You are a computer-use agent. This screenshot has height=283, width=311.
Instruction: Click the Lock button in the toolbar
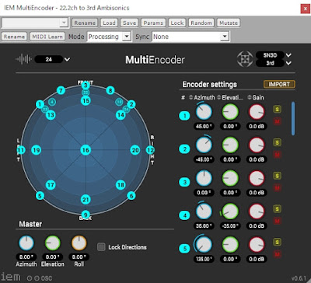177,23
